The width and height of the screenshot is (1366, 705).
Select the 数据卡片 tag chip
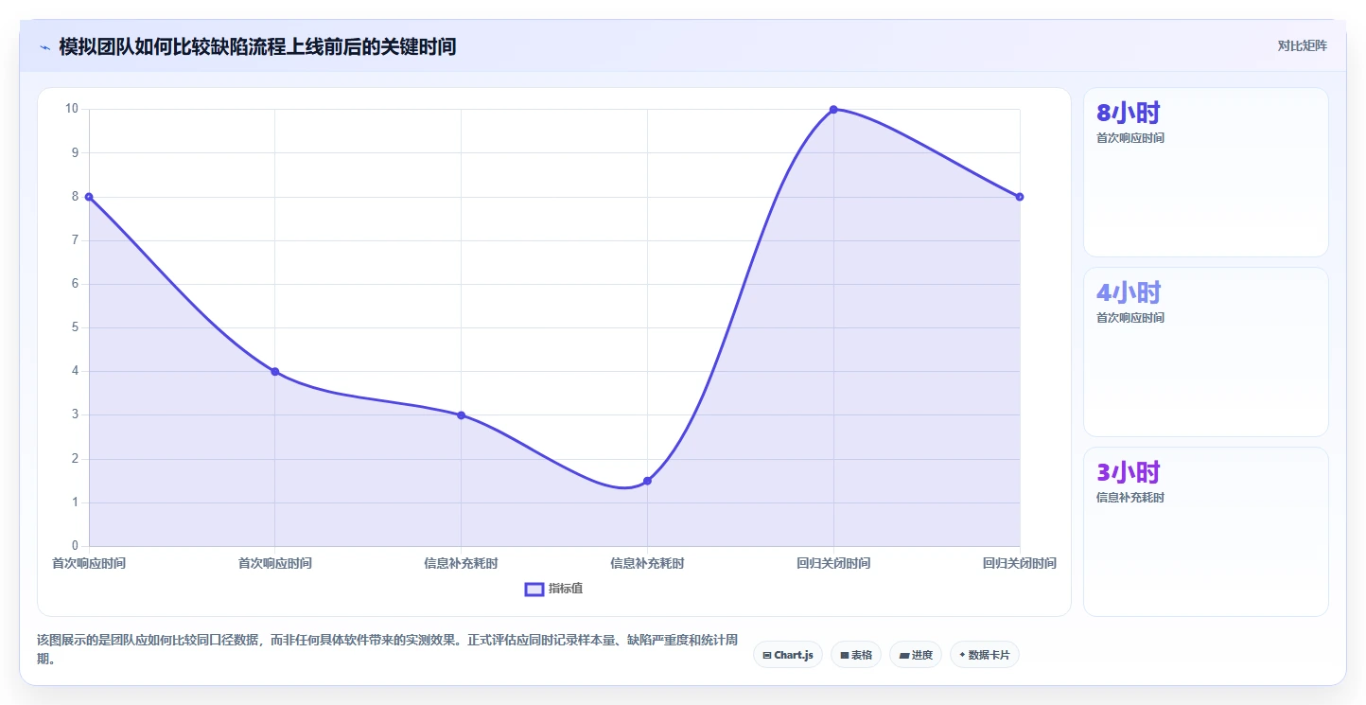(x=984, y=655)
